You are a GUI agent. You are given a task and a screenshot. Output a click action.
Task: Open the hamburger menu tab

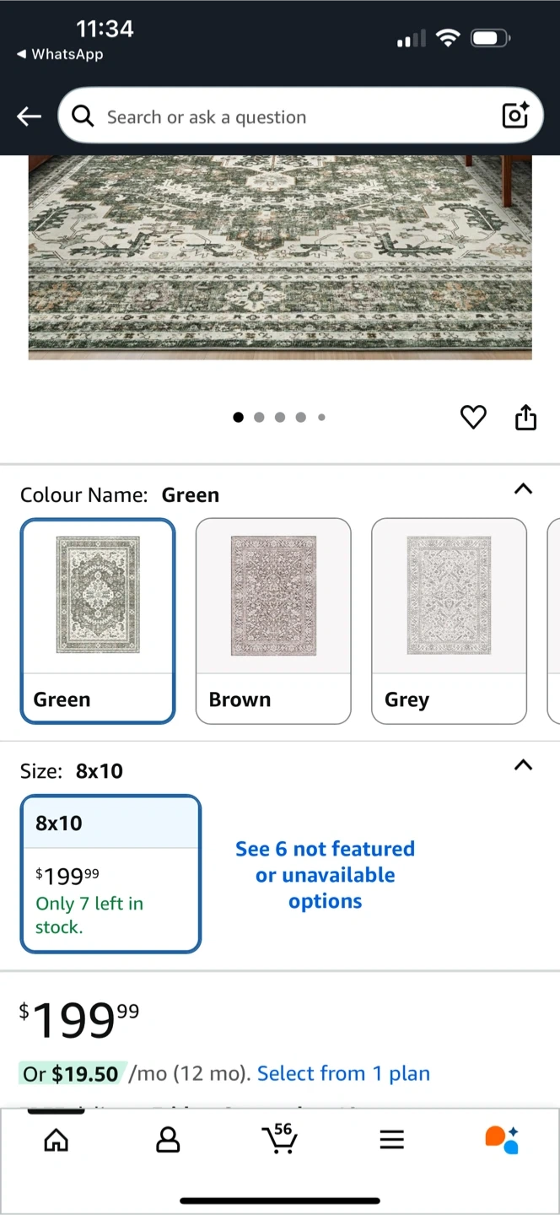(391, 1140)
